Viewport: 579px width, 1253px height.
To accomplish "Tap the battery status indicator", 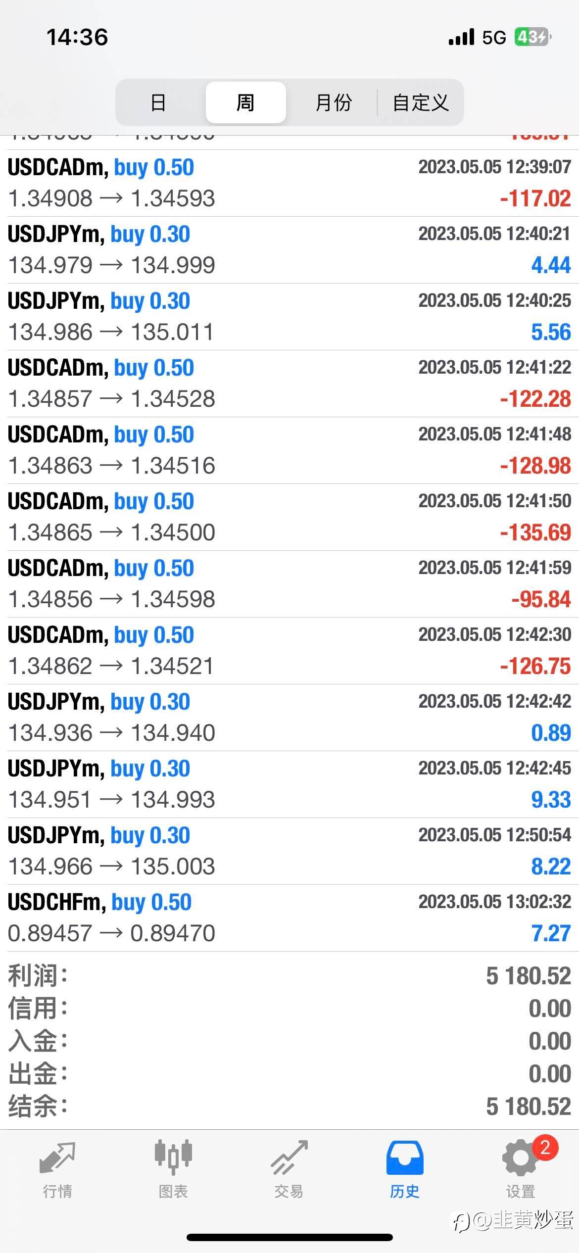I will click(x=532, y=37).
